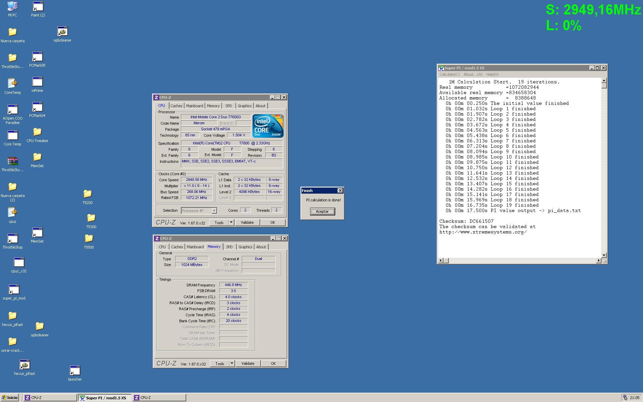Open the hexus_pifast executable icon

tap(24, 365)
